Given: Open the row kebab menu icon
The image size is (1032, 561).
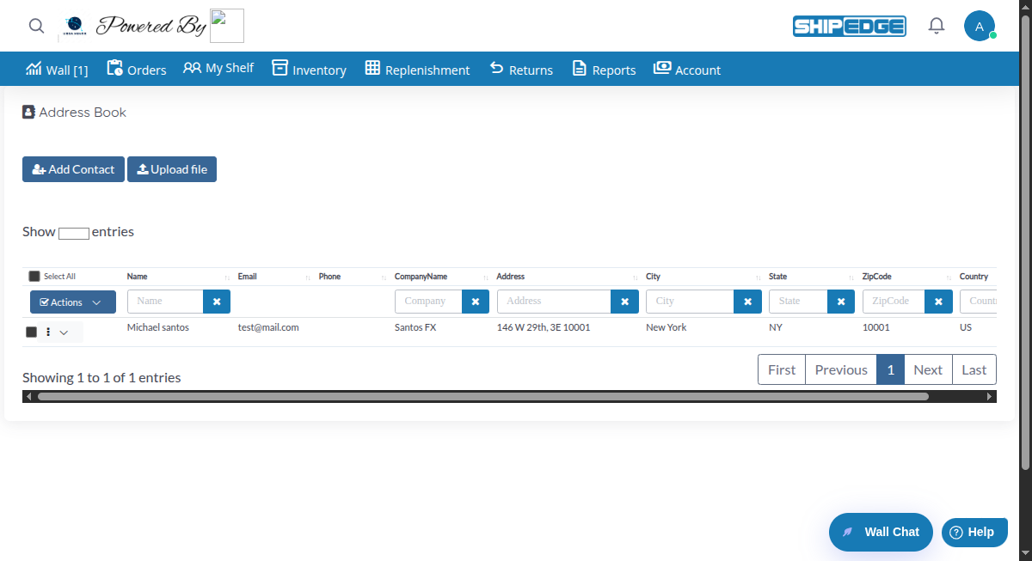Looking at the screenshot, I should [47, 331].
